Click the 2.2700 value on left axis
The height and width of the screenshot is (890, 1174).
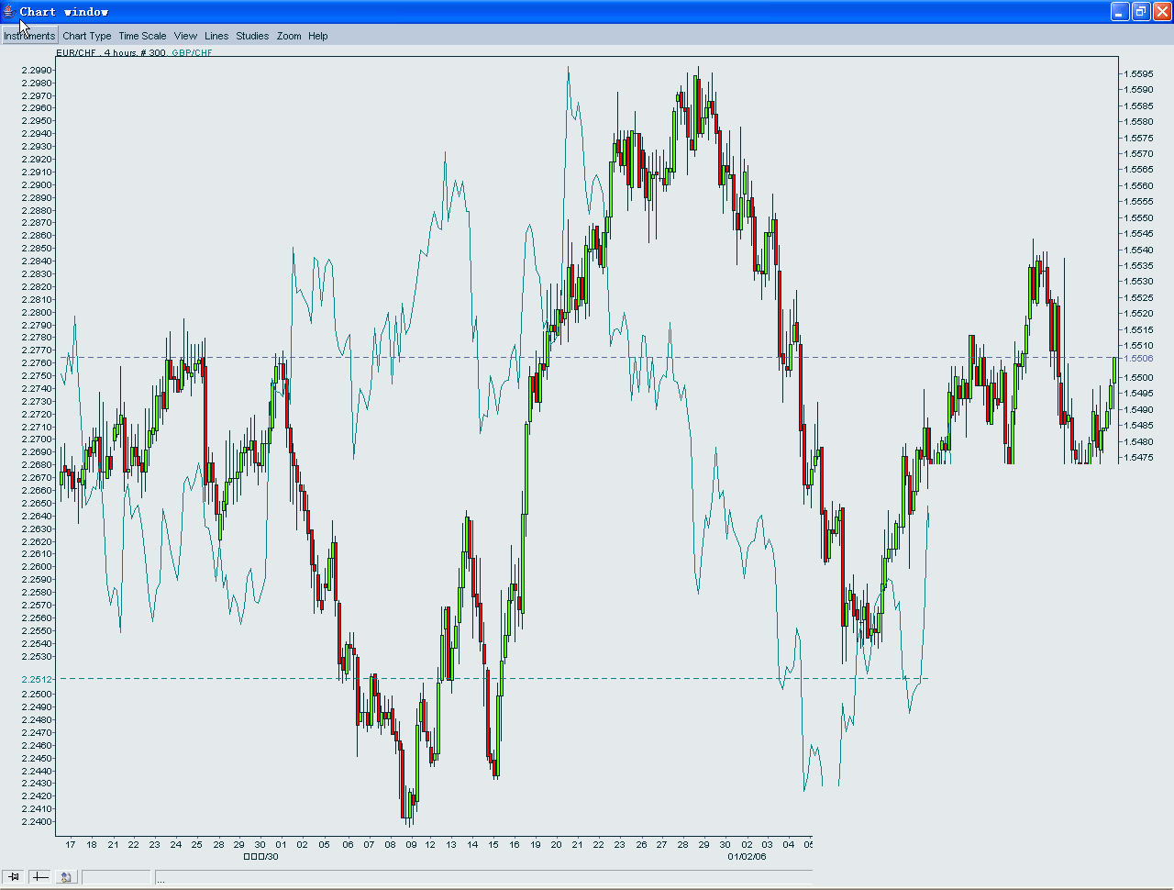coord(38,439)
